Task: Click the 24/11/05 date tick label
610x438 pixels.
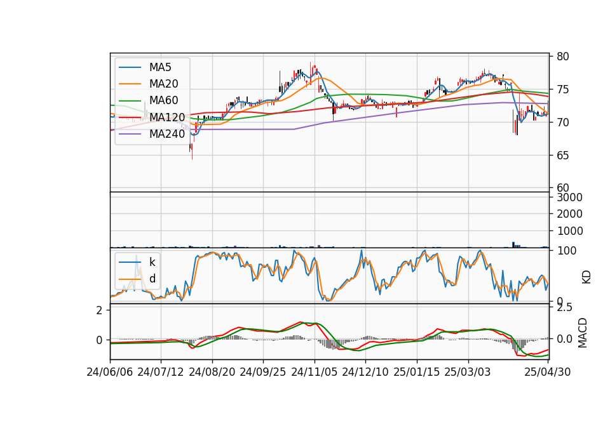Action: click(x=314, y=372)
